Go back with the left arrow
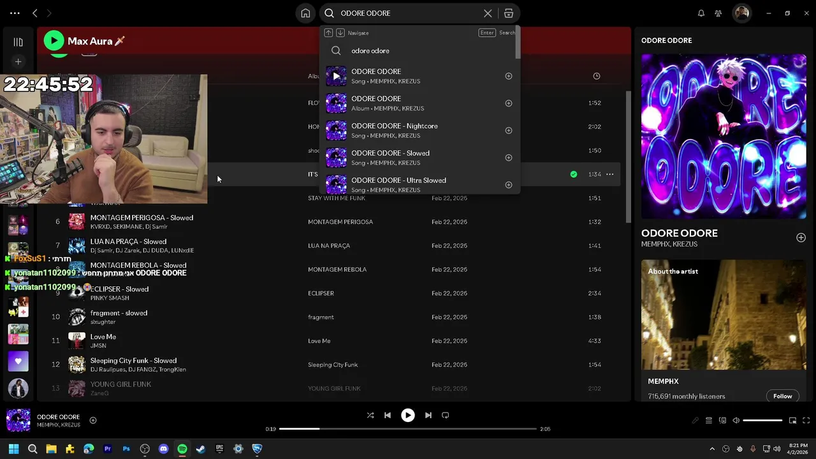 coord(35,13)
